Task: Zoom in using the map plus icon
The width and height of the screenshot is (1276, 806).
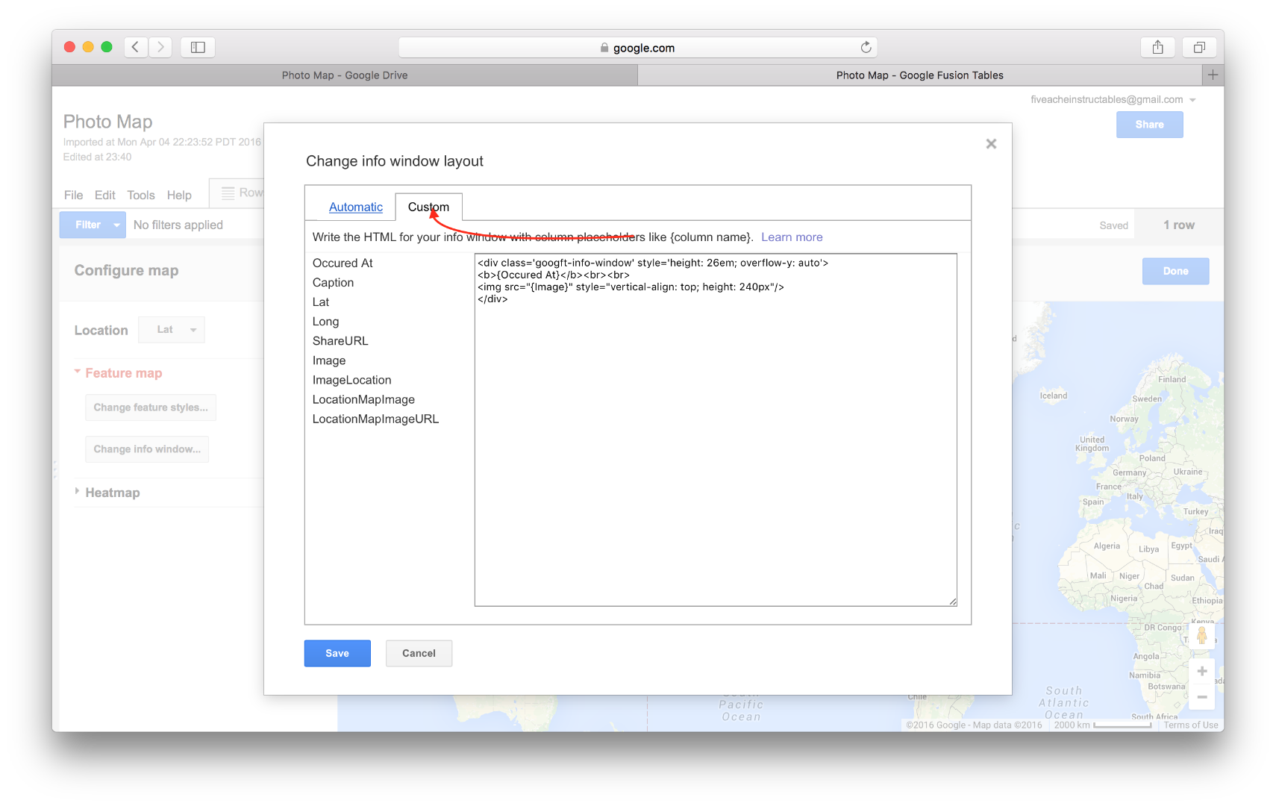Action: [x=1202, y=671]
